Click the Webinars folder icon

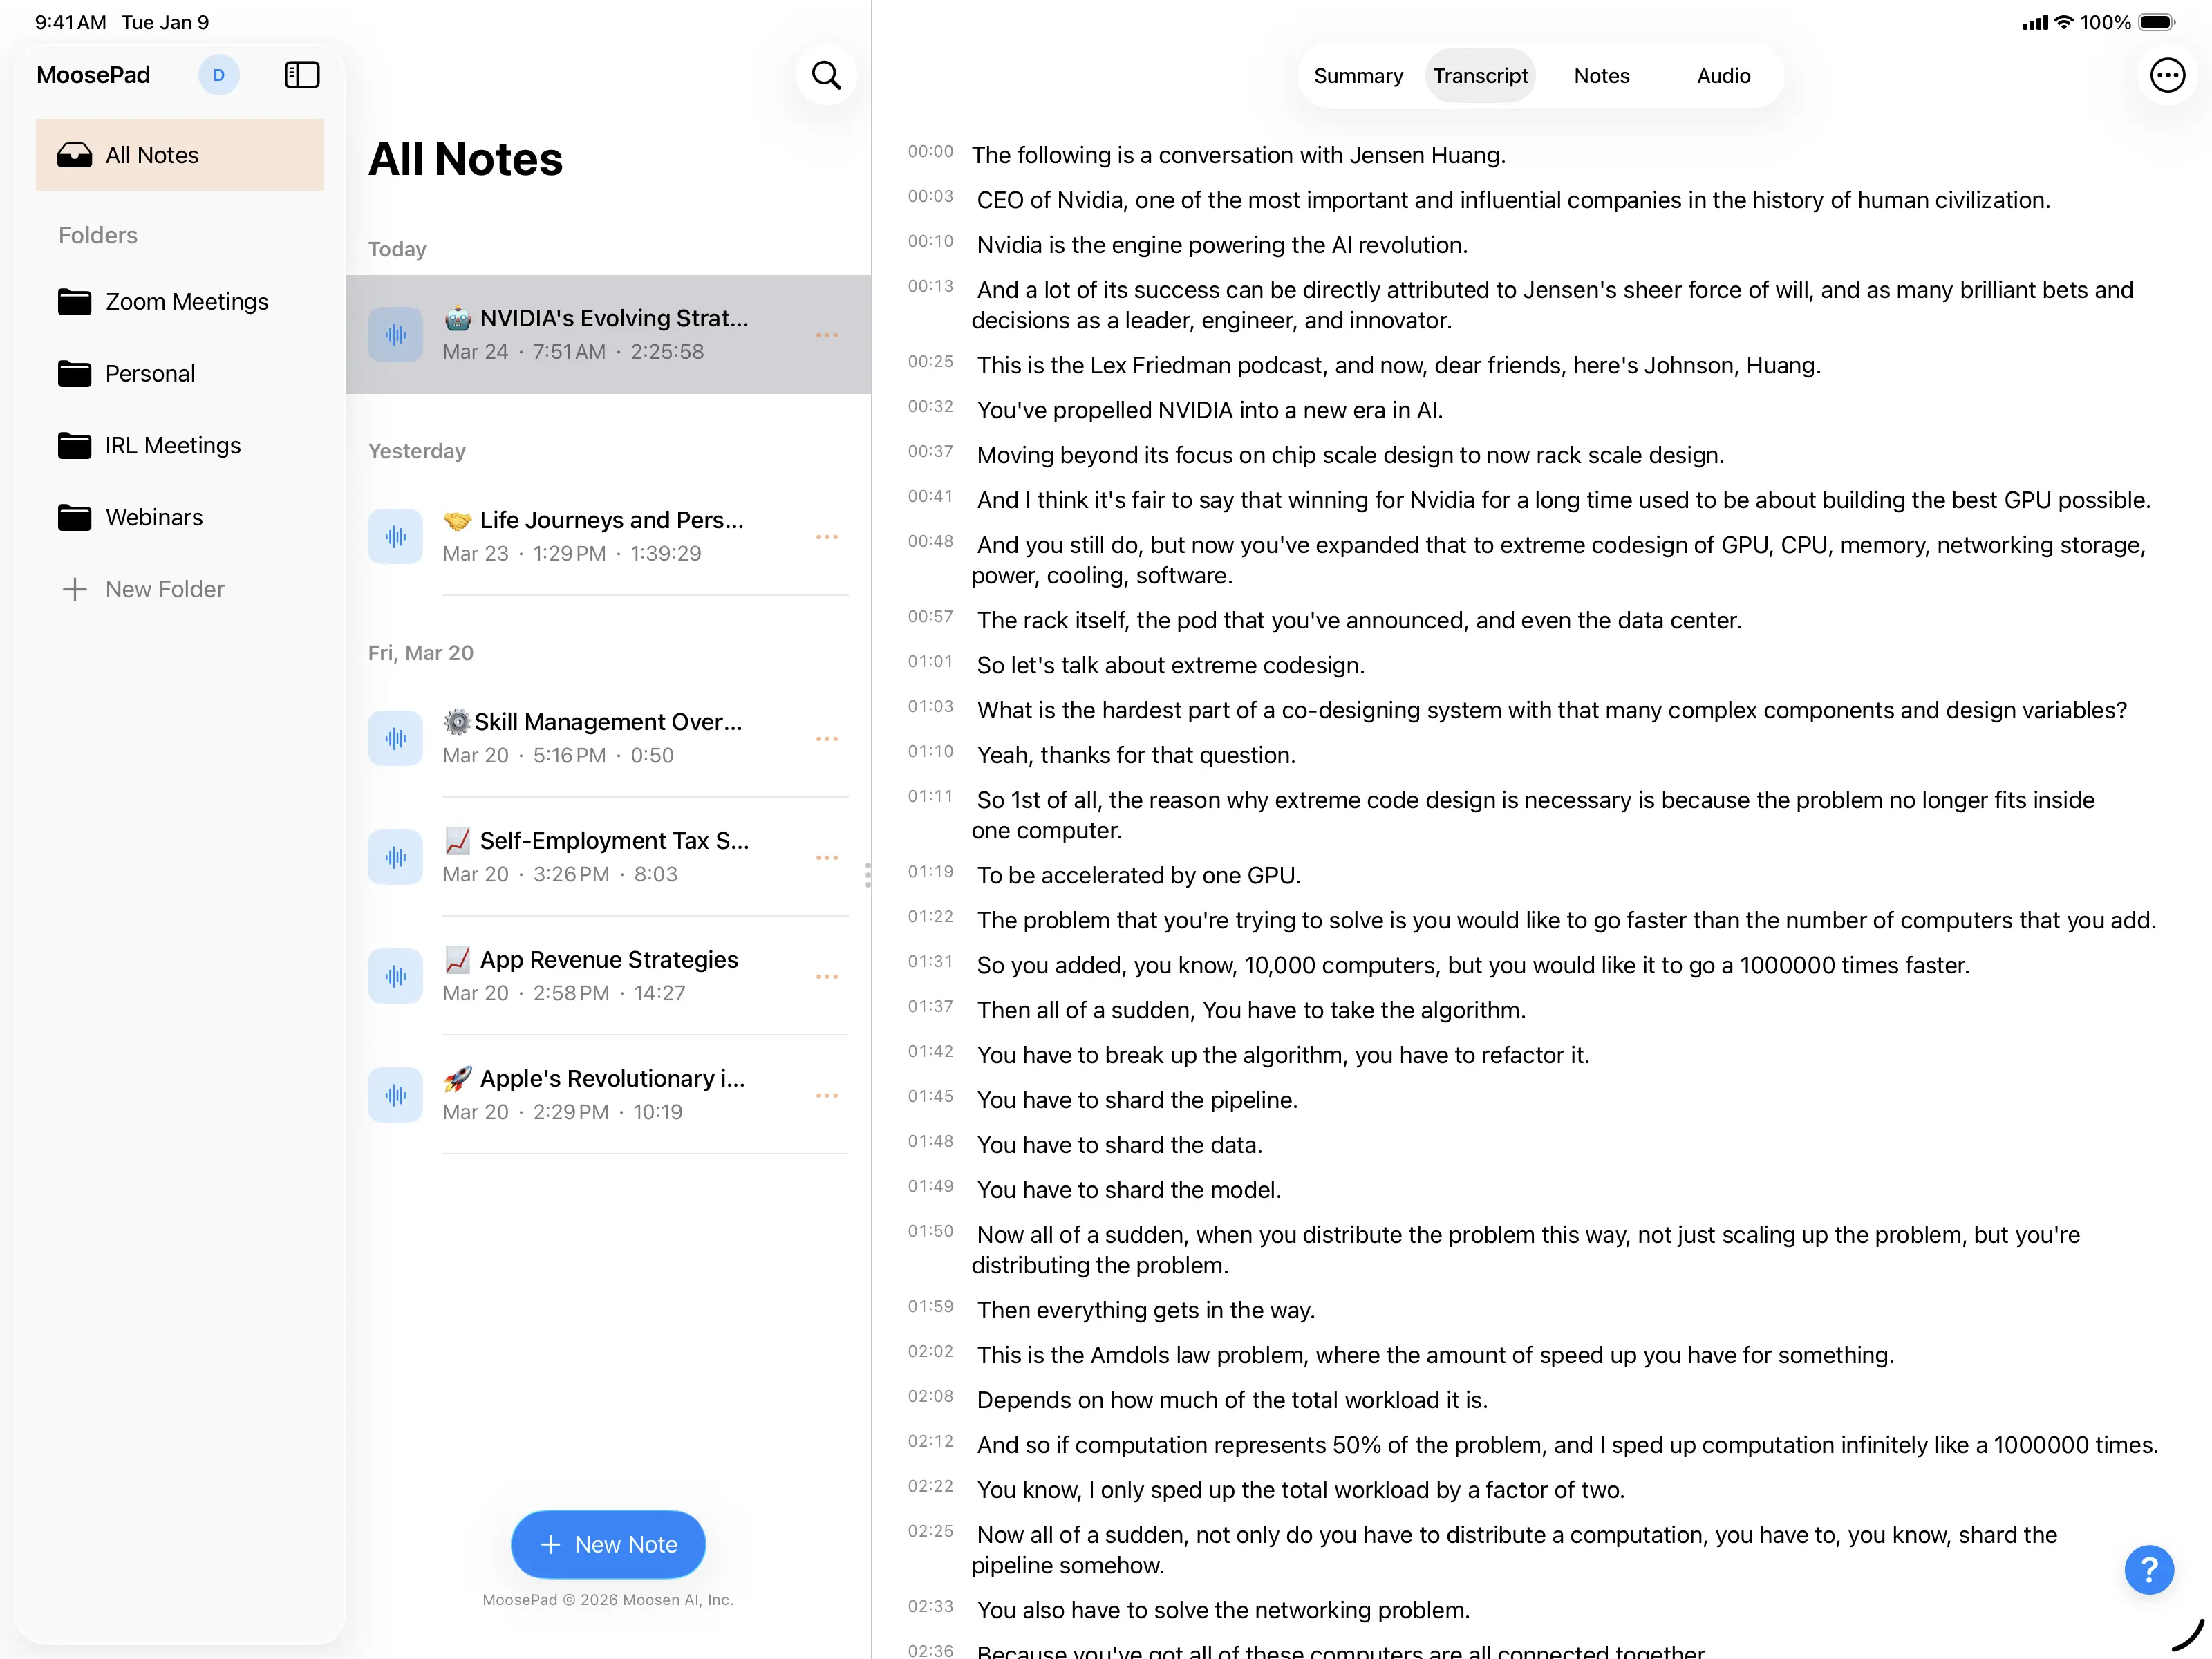tap(75, 518)
